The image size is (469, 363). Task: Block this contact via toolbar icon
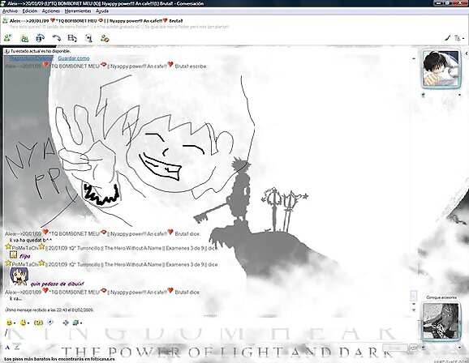[105, 38]
